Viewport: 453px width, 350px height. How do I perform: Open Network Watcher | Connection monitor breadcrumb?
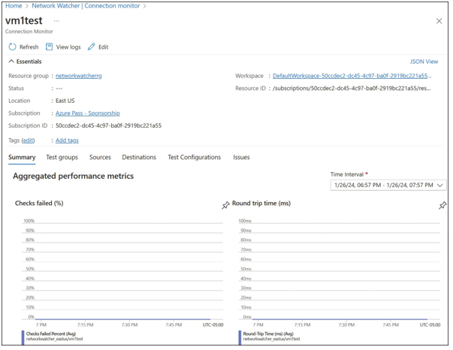pos(86,6)
